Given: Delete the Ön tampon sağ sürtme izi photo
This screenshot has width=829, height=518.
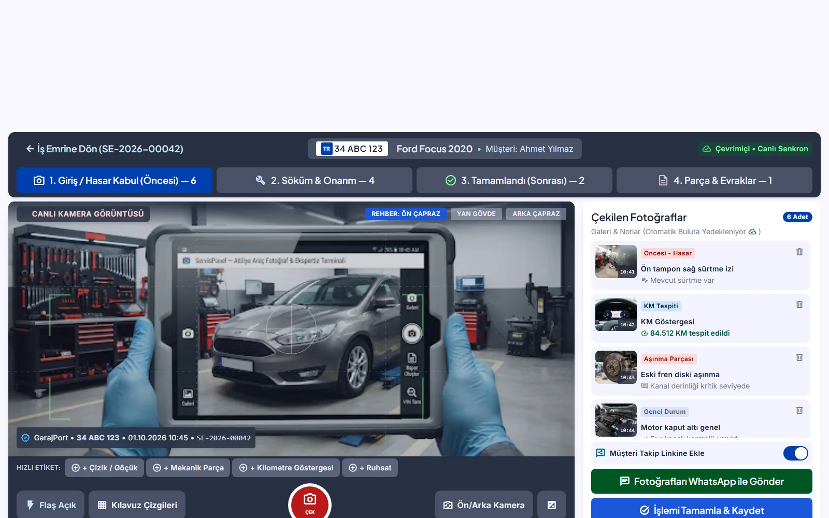Looking at the screenshot, I should (x=799, y=252).
